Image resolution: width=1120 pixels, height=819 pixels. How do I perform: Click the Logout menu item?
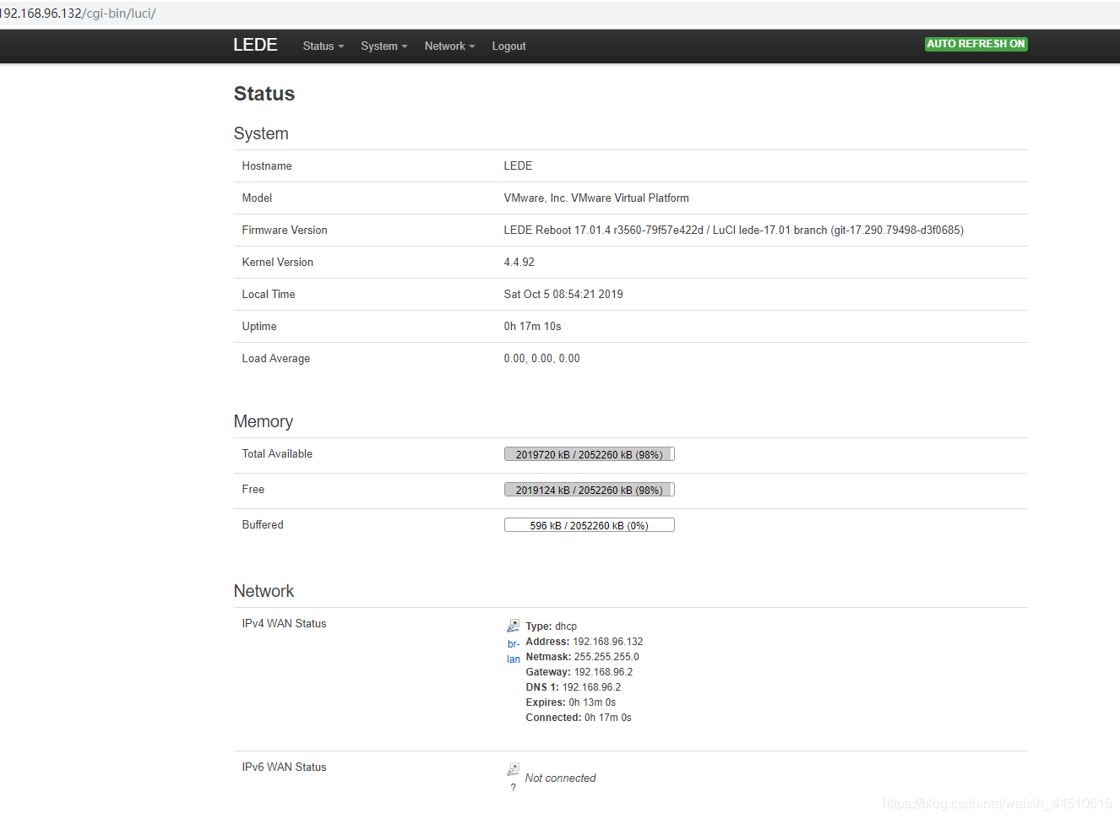[x=508, y=46]
